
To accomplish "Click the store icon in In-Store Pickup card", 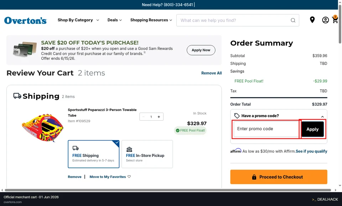I will click(x=129, y=149).
